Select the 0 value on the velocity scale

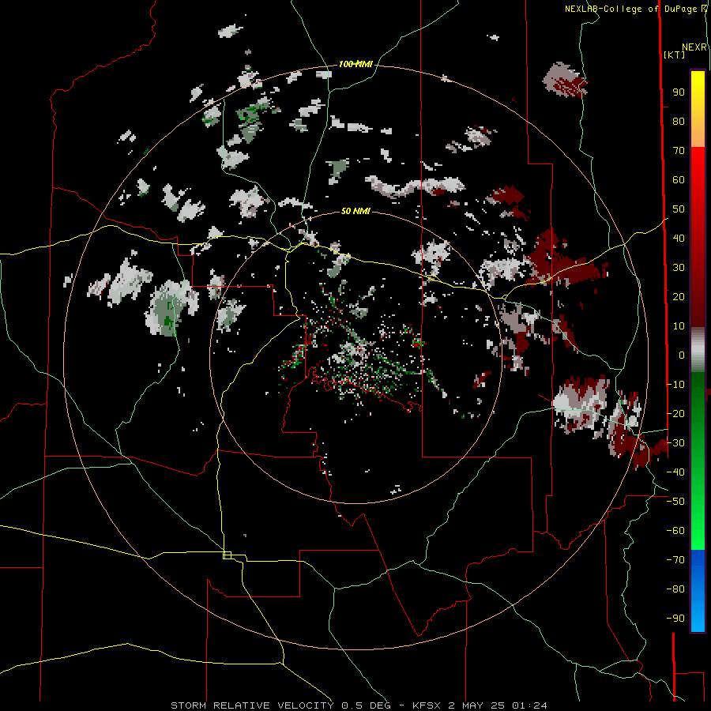click(x=682, y=355)
